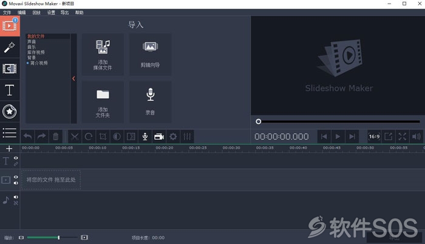Viewport: 425px width, 244px height.
Task: Open the 文件 menu
Action: point(7,13)
